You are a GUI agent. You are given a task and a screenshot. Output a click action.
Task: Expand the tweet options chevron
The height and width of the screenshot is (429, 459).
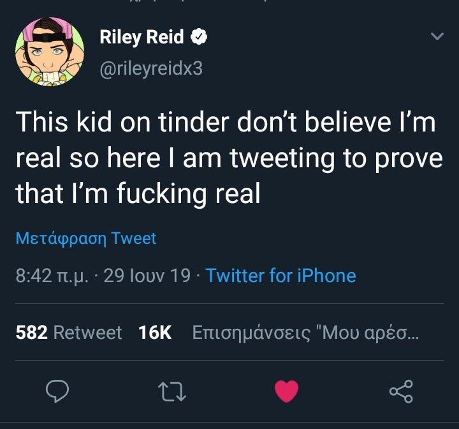pos(437,38)
